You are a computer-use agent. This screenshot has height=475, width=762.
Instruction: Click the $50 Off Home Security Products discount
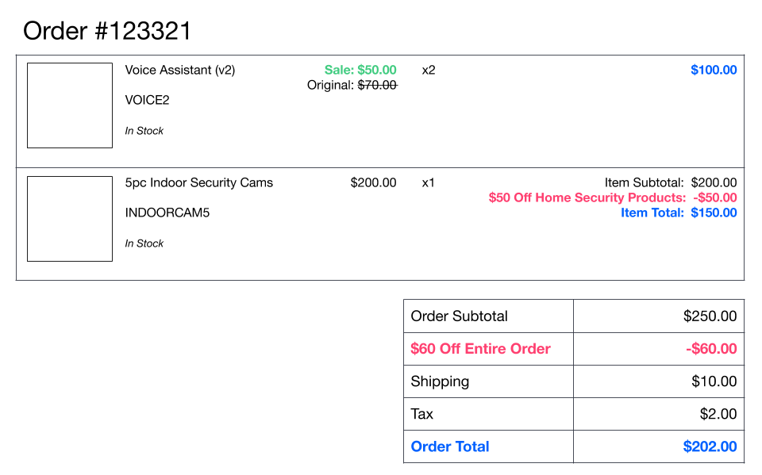pos(612,197)
